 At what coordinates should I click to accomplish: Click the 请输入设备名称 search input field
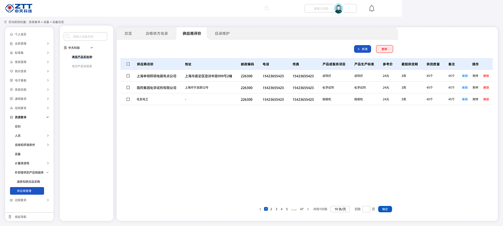[x=86, y=36]
